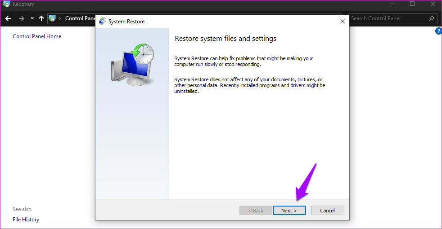
Task: Click Control Panel breadcrumb in address bar
Action: pyautogui.click(x=80, y=18)
